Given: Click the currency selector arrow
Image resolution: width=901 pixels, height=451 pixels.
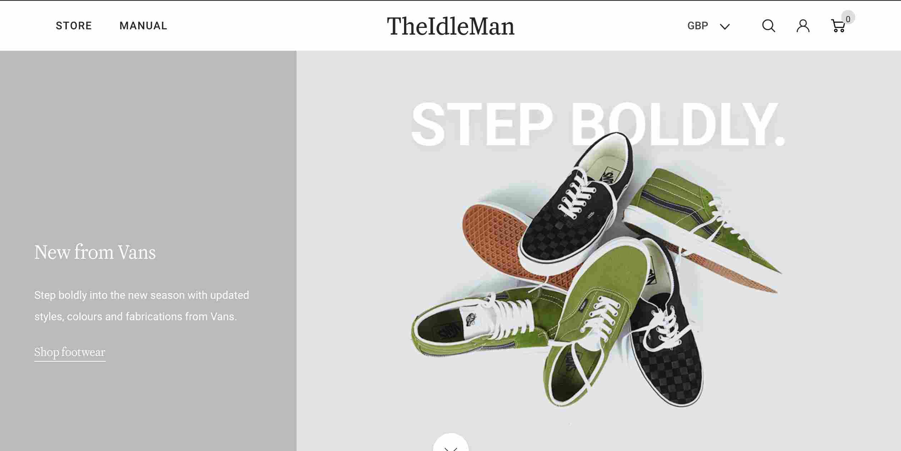Looking at the screenshot, I should pyautogui.click(x=725, y=26).
